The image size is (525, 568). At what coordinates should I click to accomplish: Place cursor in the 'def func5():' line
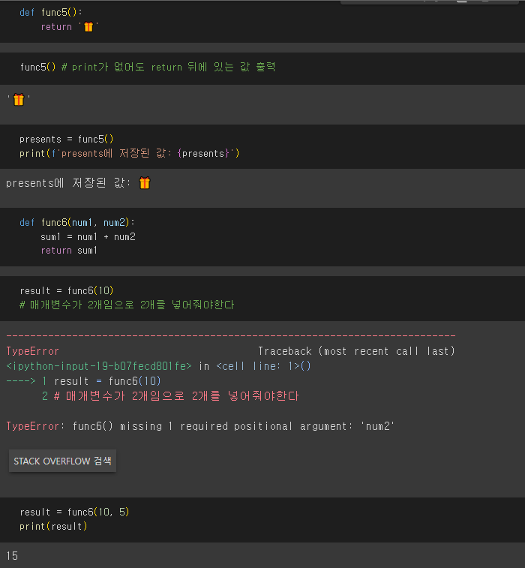(x=51, y=13)
